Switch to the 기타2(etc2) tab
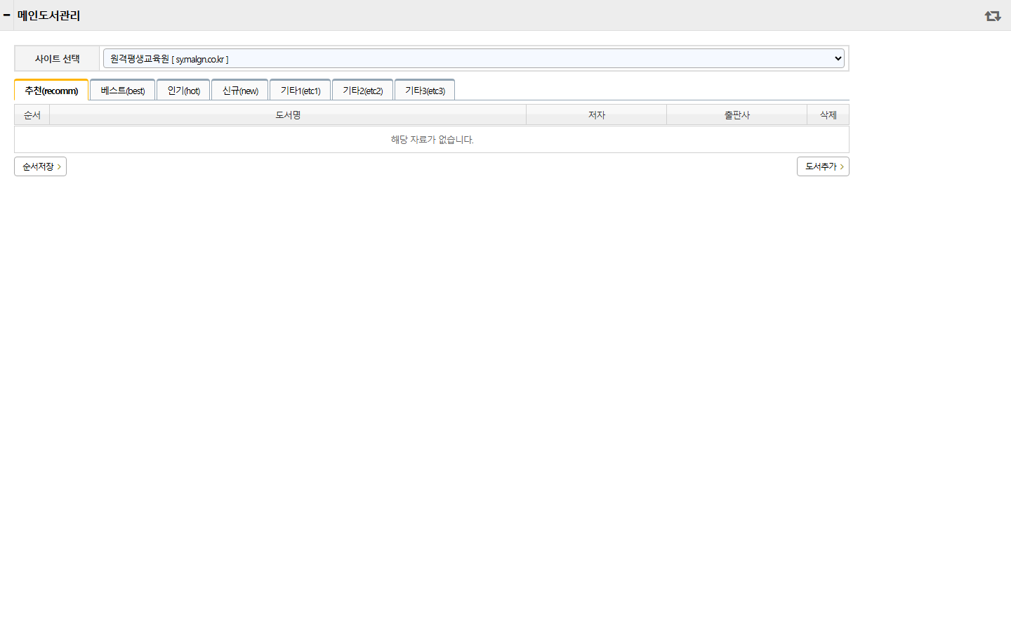 click(x=362, y=90)
